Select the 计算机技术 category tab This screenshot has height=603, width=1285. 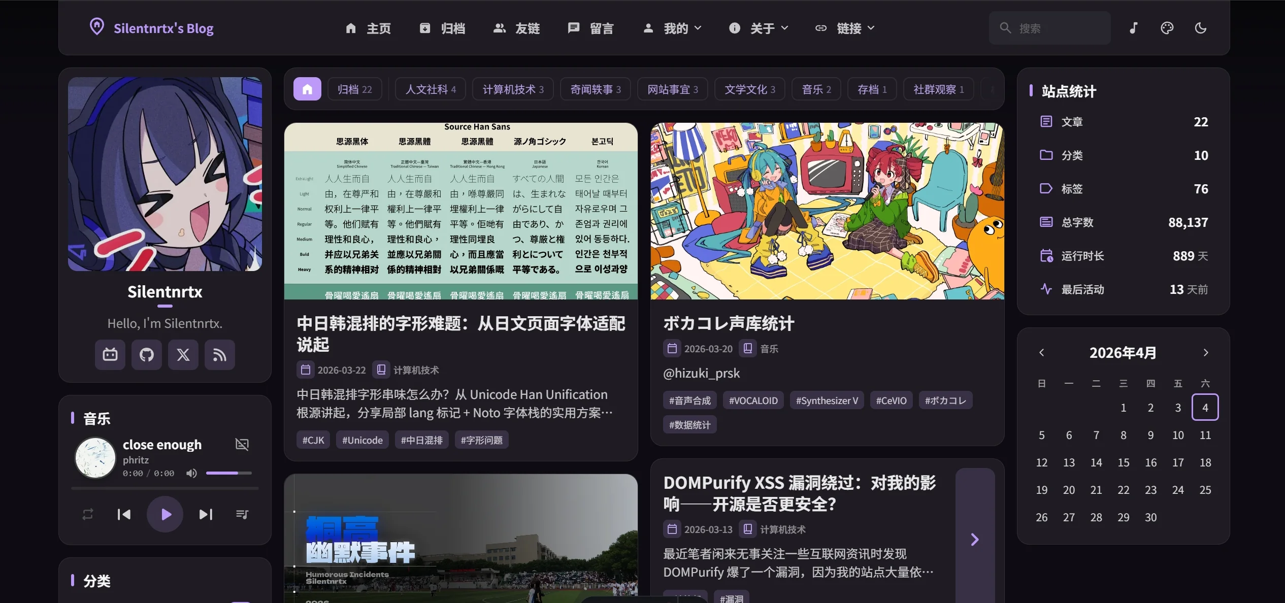click(513, 89)
